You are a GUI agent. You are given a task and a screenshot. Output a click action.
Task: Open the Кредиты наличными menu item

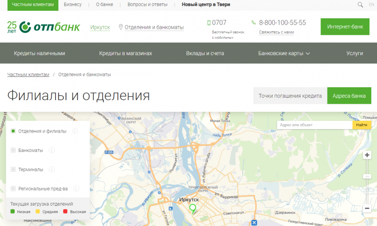click(40, 53)
